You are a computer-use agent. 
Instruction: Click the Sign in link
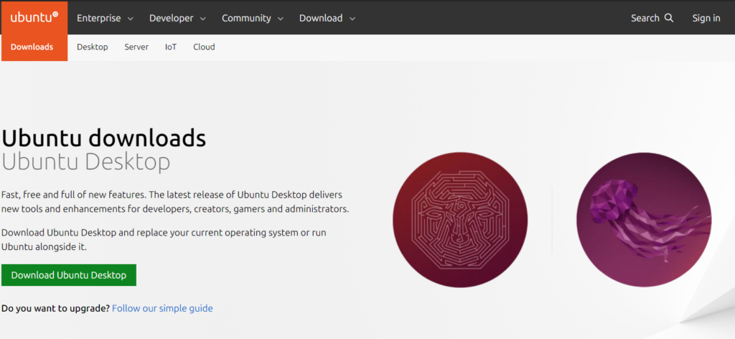(x=706, y=18)
